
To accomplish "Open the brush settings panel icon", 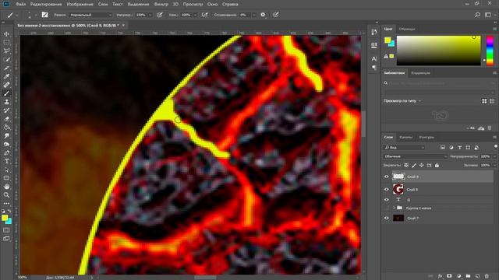I will point(45,15).
